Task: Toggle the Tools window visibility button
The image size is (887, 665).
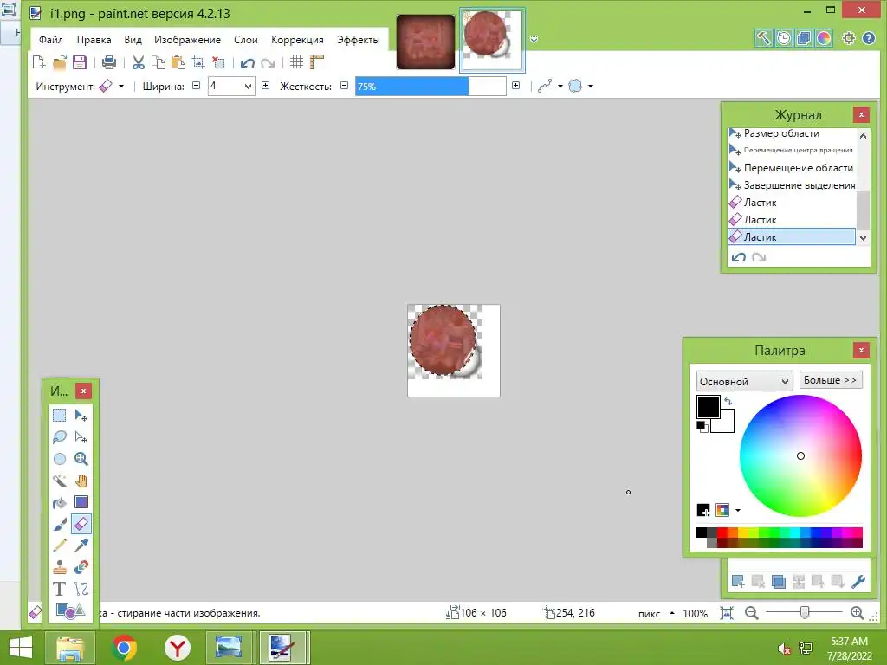Action: [763, 38]
